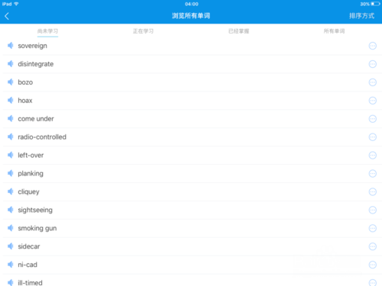Viewport: 382px width, 286px height.
Task: Open more options for cliquey
Action: pyautogui.click(x=373, y=191)
